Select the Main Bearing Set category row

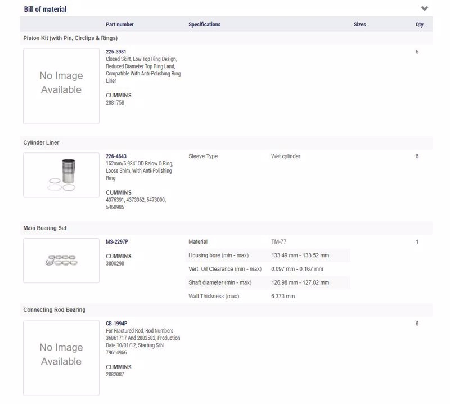pyautogui.click(x=226, y=228)
